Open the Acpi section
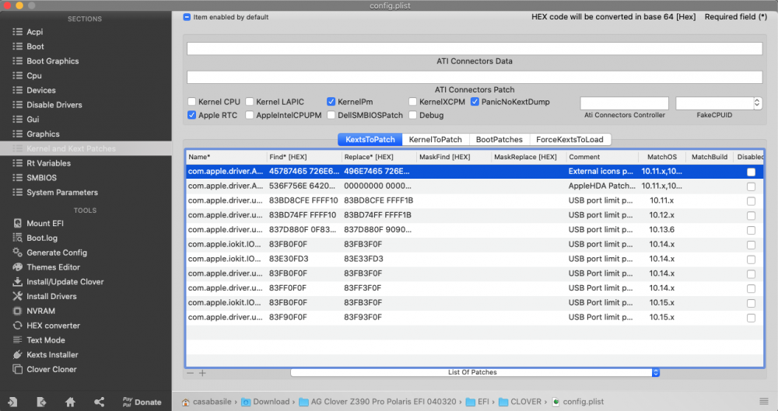Image resolution: width=778 pixels, height=411 pixels. coord(35,32)
